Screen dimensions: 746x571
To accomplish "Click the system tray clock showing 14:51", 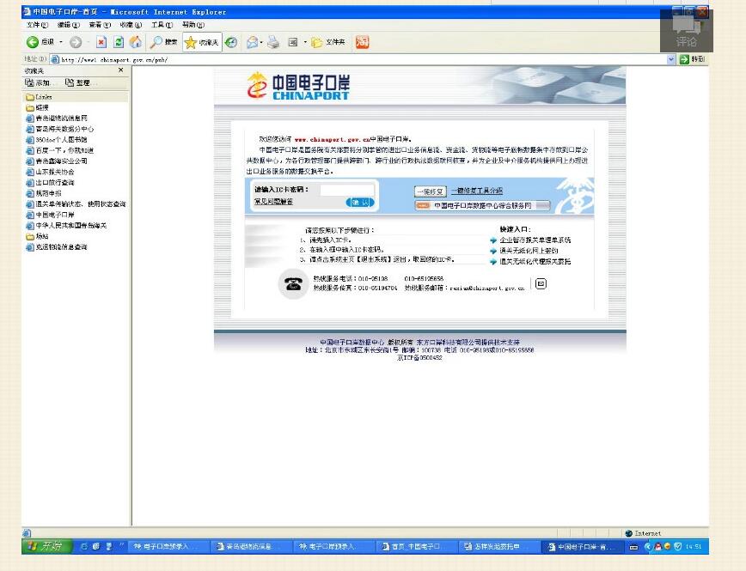I will (x=694, y=547).
